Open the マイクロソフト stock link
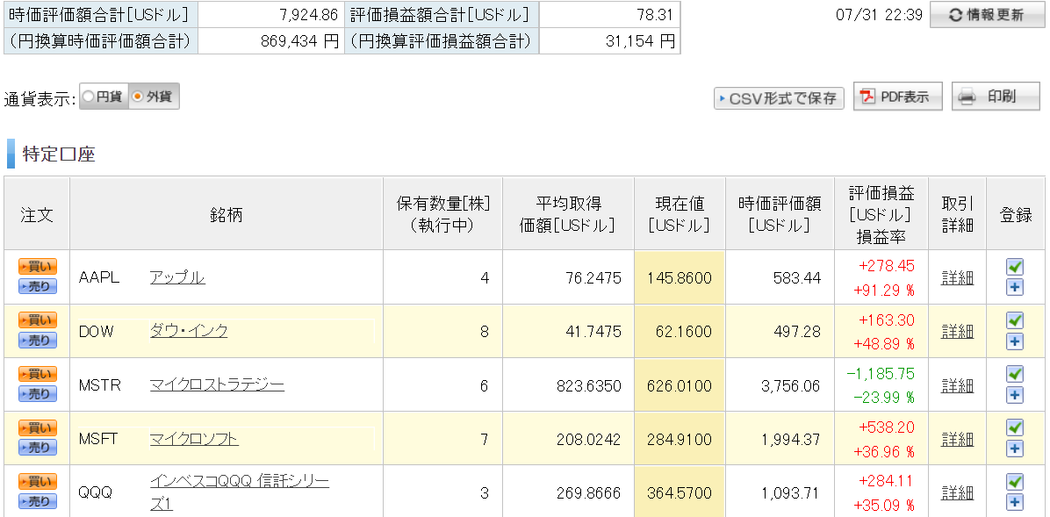 [194, 439]
